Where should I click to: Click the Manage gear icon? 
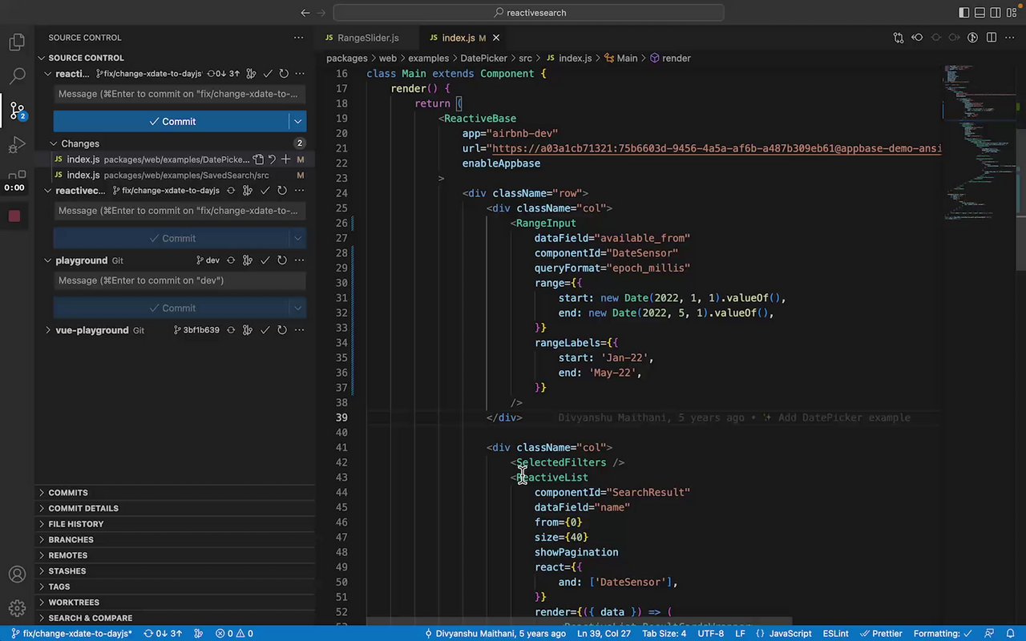17,608
